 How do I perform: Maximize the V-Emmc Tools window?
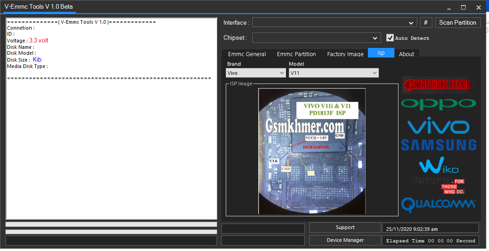click(x=463, y=7)
